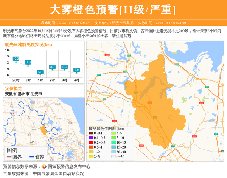
Task: Click the 6.9 visibility marker at 4时
Action: pyautogui.click(x=76, y=70)
